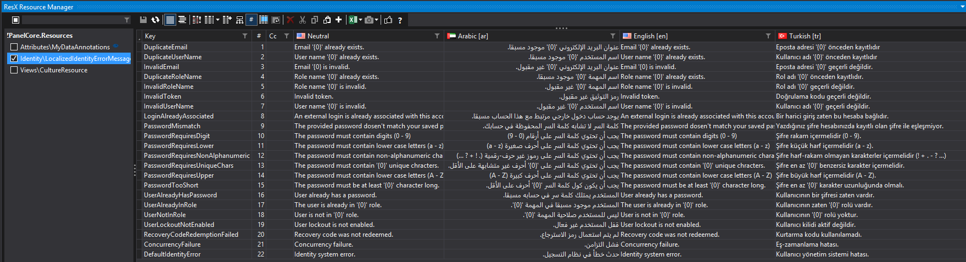Image resolution: width=966 pixels, height=262 pixels.
Task: Click the delete red X icon
Action: pos(290,20)
